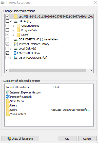Expand the OS APPLICATIONS (C:) node
The image size is (98, 143).
11,58
